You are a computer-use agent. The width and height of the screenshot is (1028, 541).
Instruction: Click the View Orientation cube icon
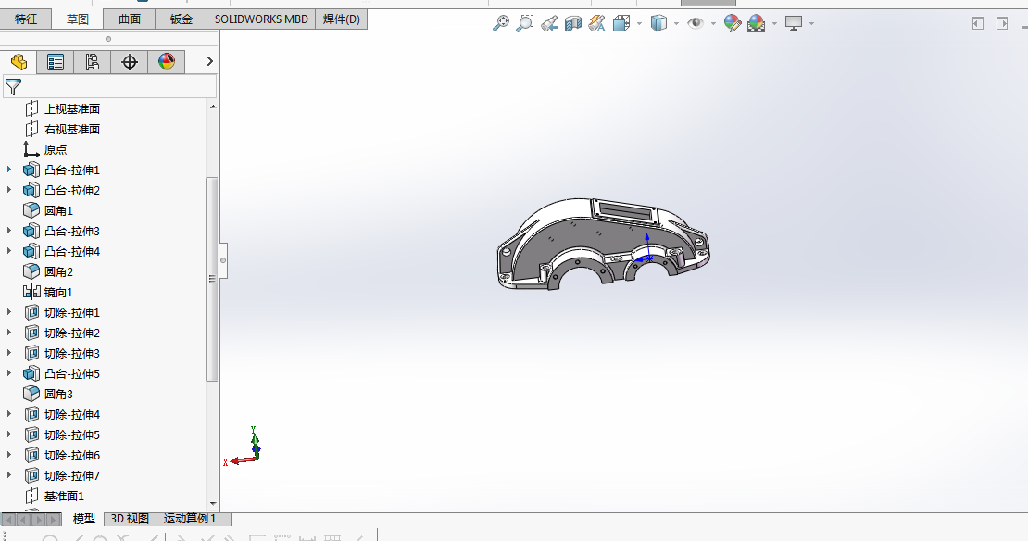[x=621, y=23]
